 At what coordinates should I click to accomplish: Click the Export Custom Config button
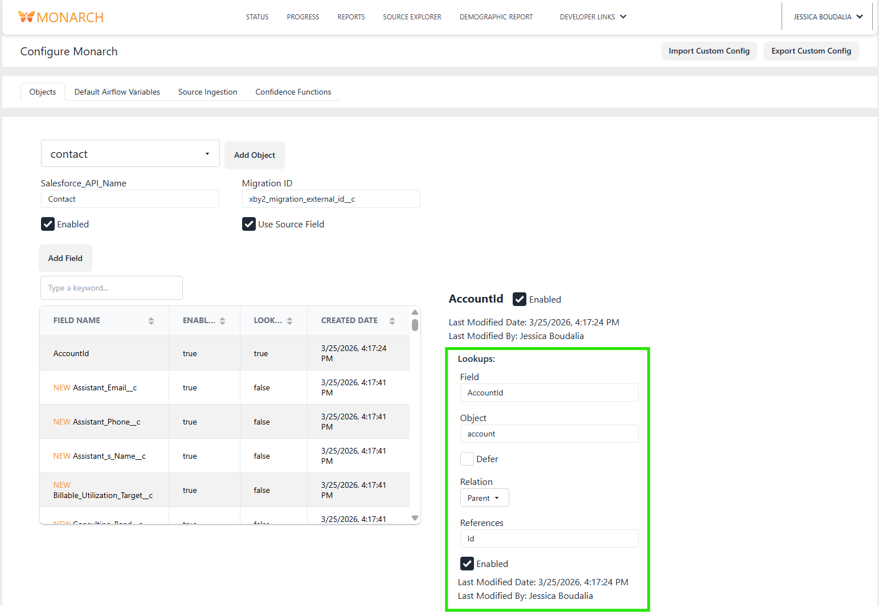click(x=811, y=51)
